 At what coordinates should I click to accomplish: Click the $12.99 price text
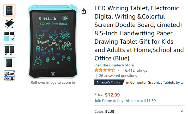pos(112,95)
